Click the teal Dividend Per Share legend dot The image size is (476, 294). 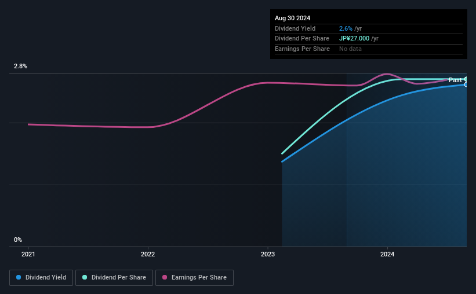tap(85, 277)
